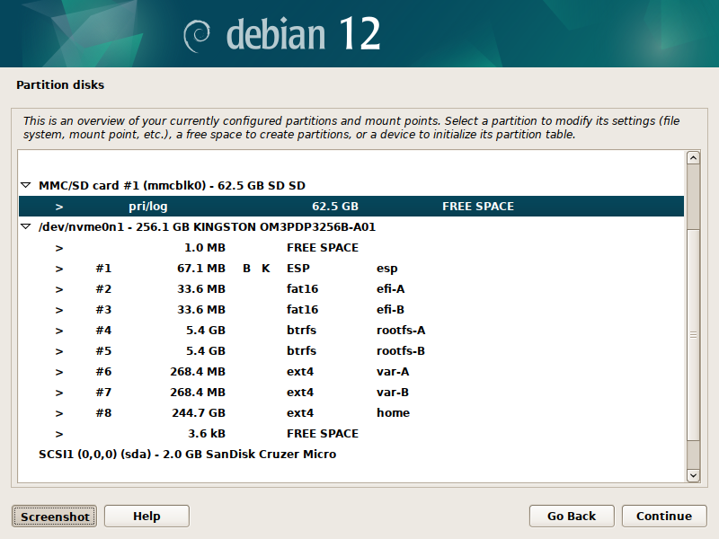
Task: Collapse the /dev/nvme0n1 KINGSTON device tree
Action: click(26, 226)
